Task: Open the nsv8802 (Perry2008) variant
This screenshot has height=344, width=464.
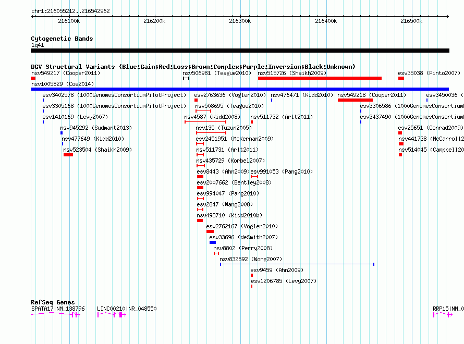Action: click(243, 248)
